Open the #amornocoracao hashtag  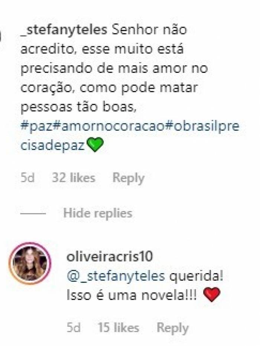click(109, 126)
